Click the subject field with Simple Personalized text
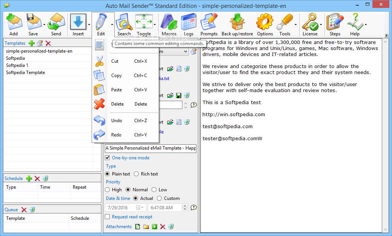This screenshot has height=236, width=392. point(150,148)
